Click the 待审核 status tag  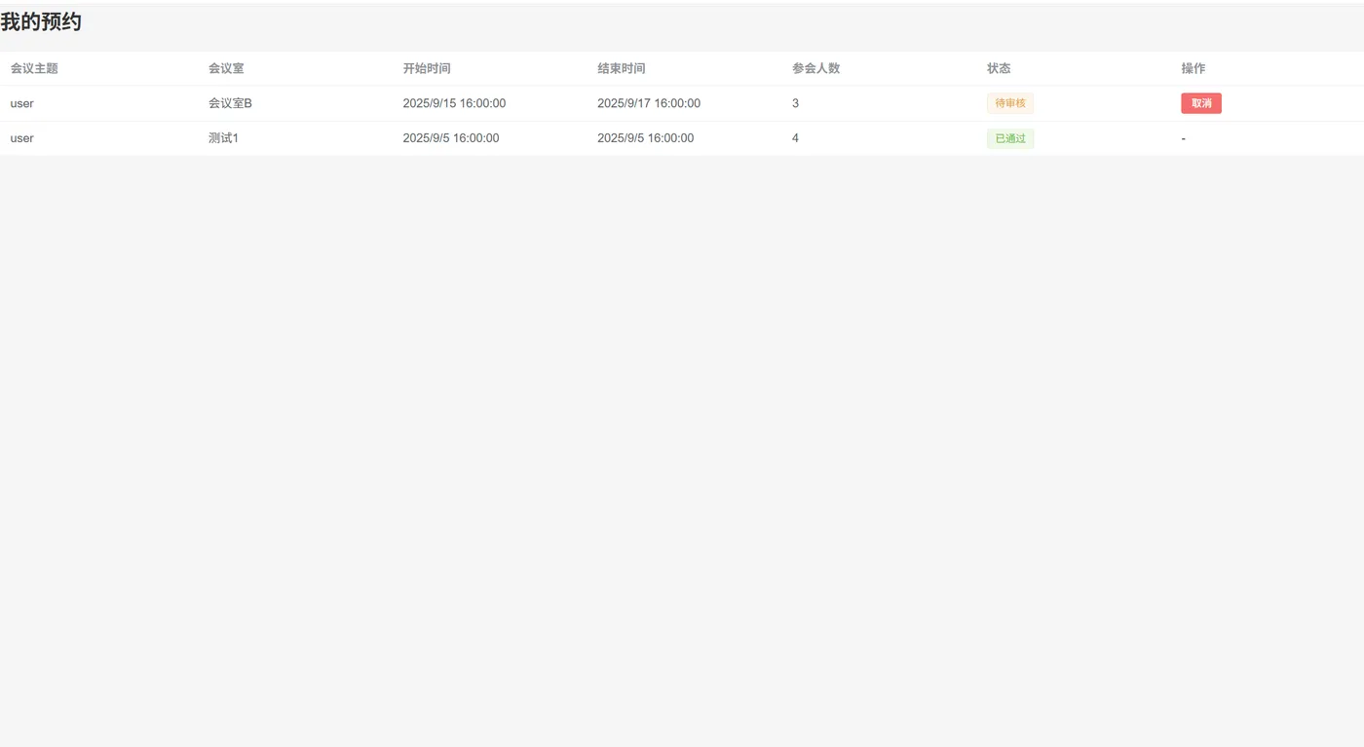[1010, 103]
